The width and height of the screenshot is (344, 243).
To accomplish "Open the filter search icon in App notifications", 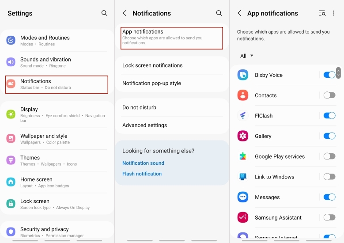I will (x=322, y=13).
